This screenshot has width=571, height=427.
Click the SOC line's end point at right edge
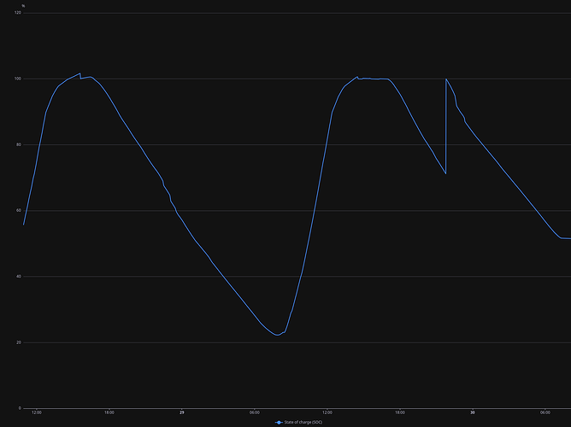point(569,238)
